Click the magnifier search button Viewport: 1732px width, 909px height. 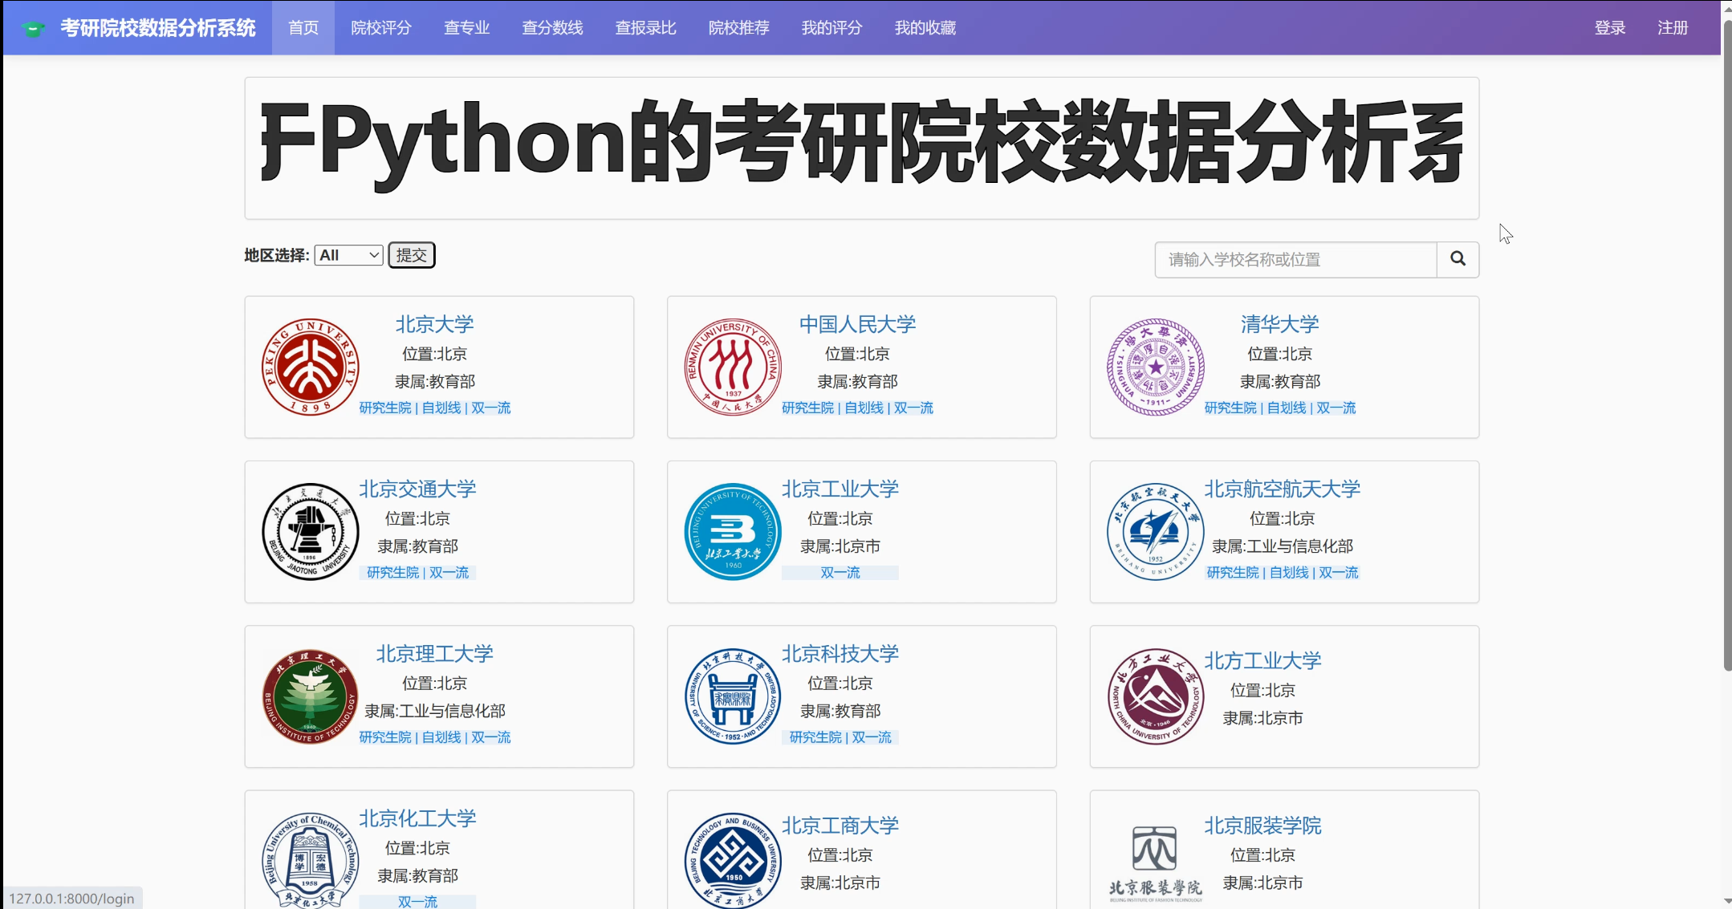(1458, 259)
